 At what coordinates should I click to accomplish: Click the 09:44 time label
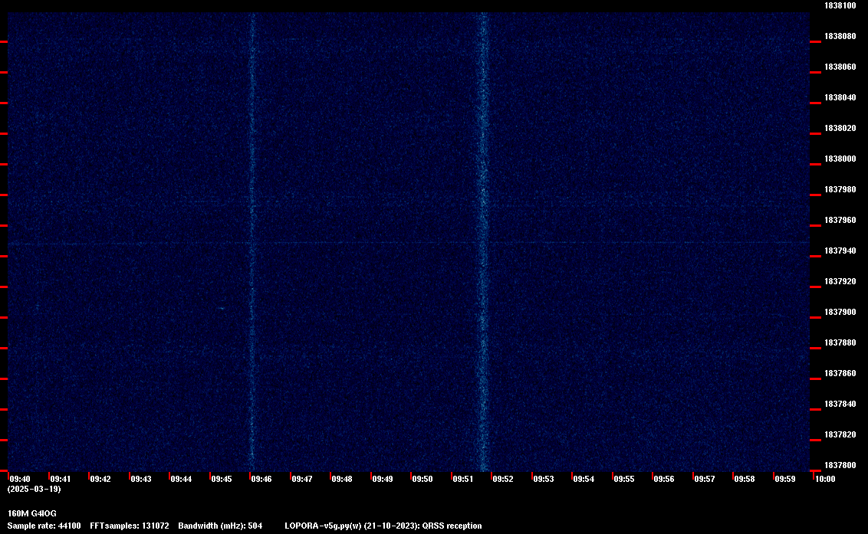pos(181,479)
